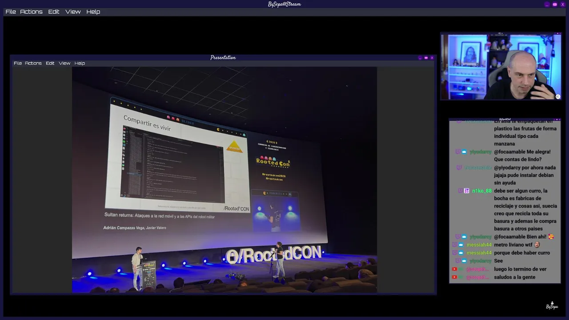569x320 pixels.
Task: Click the crown badge beside 'porque debe haber curro'
Action: (461, 253)
